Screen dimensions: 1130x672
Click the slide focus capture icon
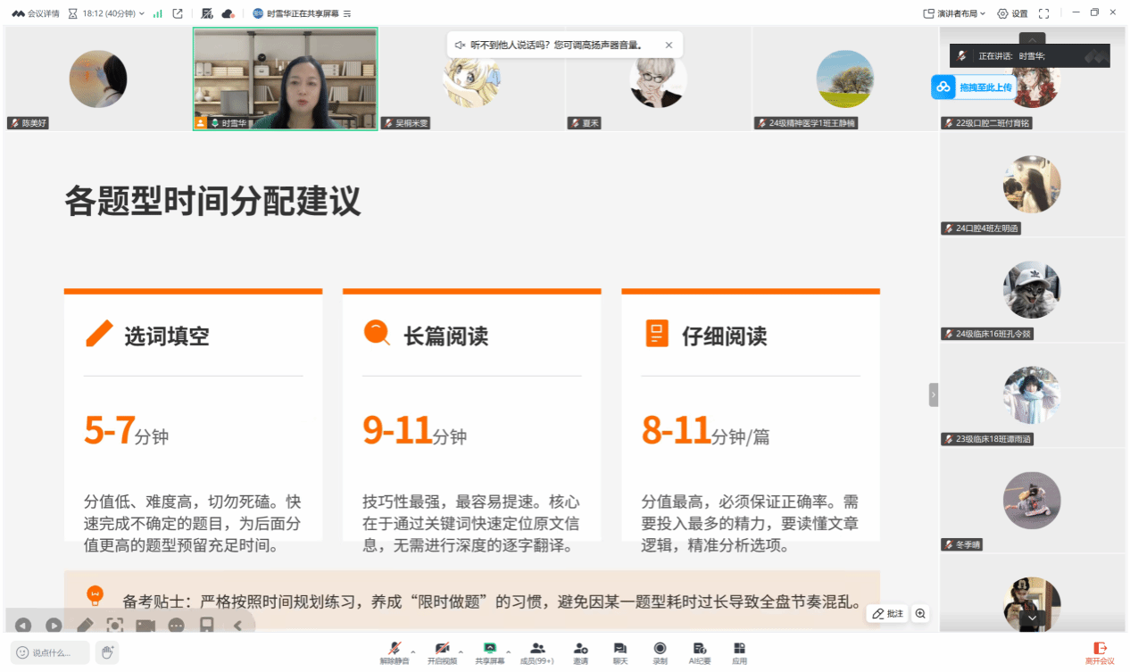click(x=115, y=626)
